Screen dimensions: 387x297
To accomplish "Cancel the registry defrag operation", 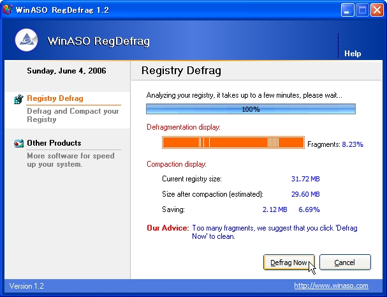I will click(x=345, y=263).
